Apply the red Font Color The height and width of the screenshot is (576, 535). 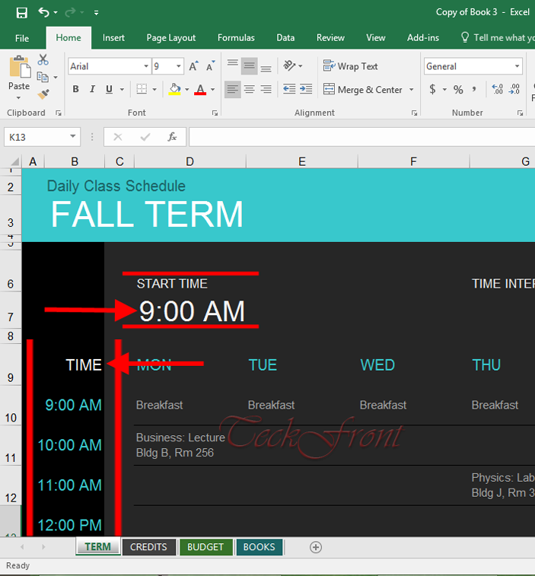pyautogui.click(x=200, y=89)
